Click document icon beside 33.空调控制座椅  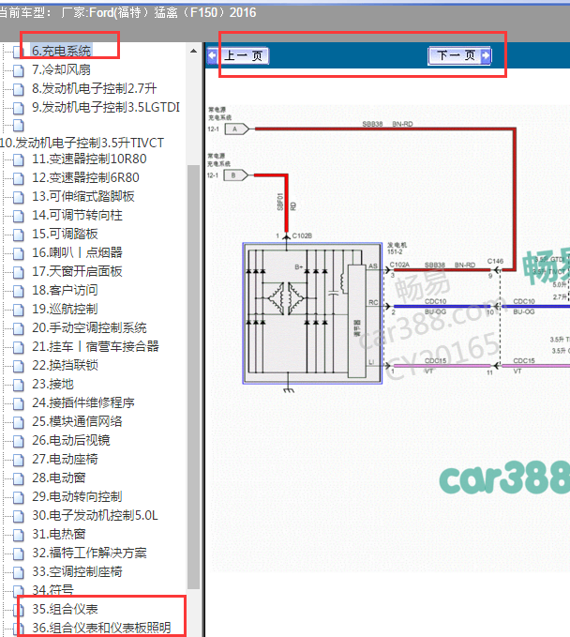tap(18, 572)
